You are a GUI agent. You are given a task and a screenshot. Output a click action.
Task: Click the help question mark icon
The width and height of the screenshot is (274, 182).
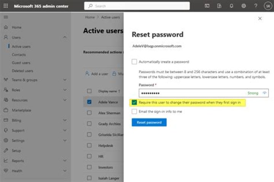click(256, 6)
